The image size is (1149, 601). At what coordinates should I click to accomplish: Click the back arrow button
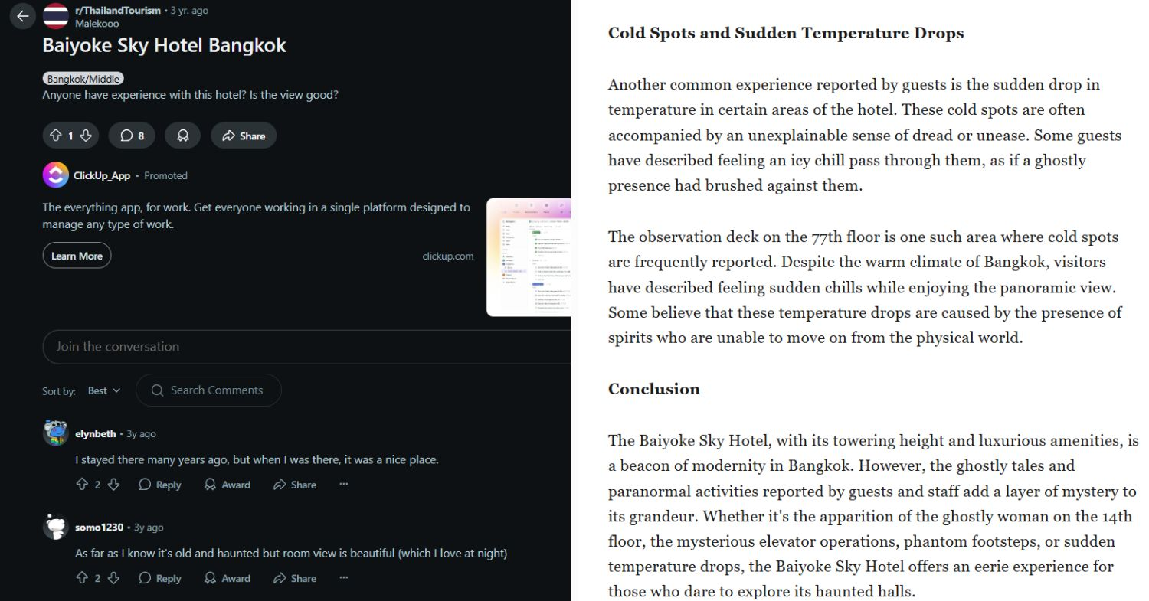tap(22, 16)
